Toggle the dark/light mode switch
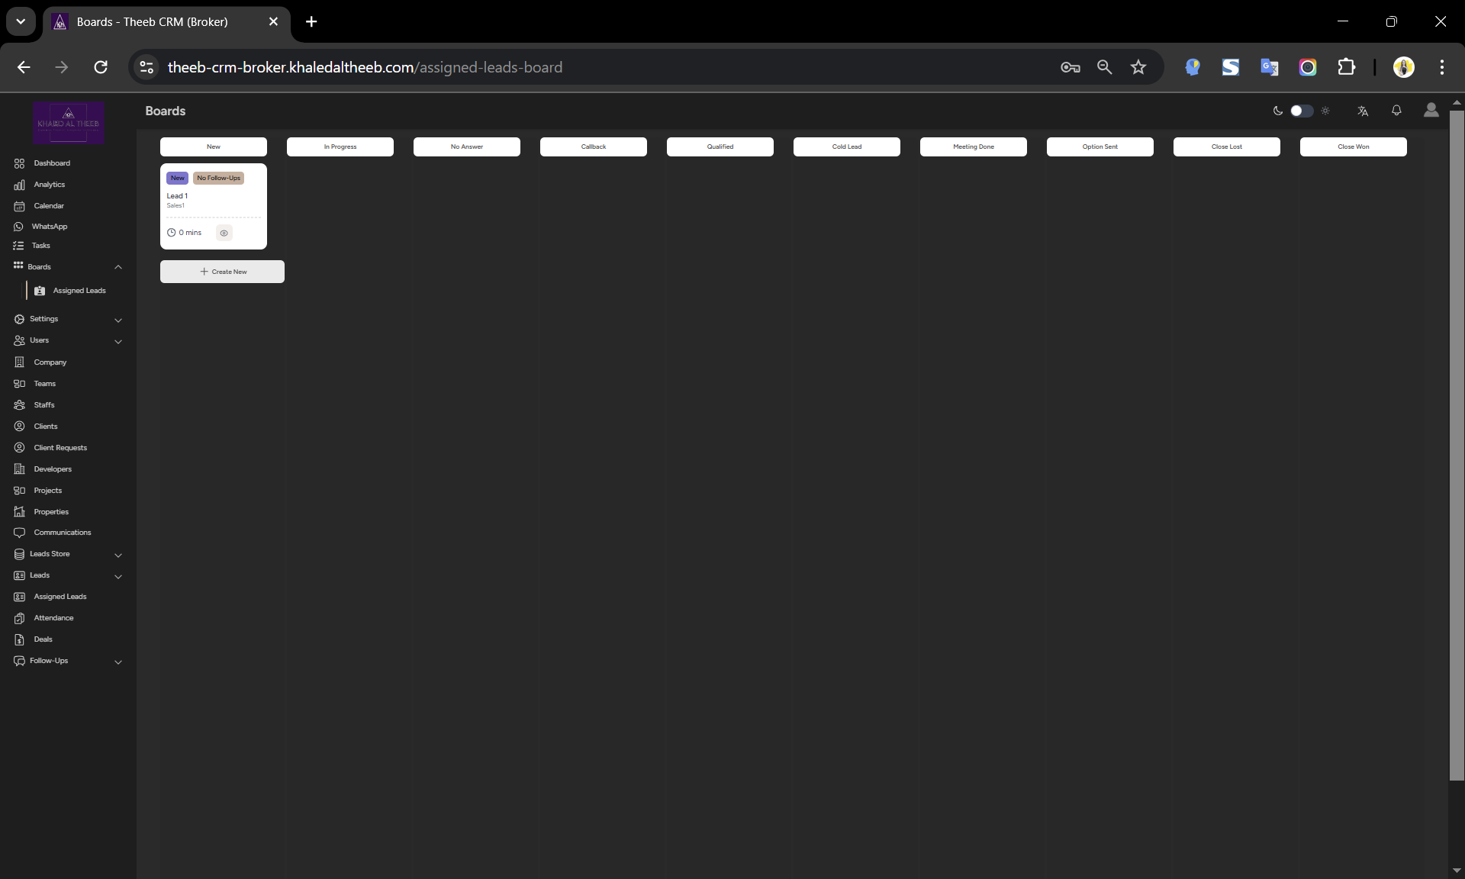The height and width of the screenshot is (879, 1465). (x=1301, y=111)
